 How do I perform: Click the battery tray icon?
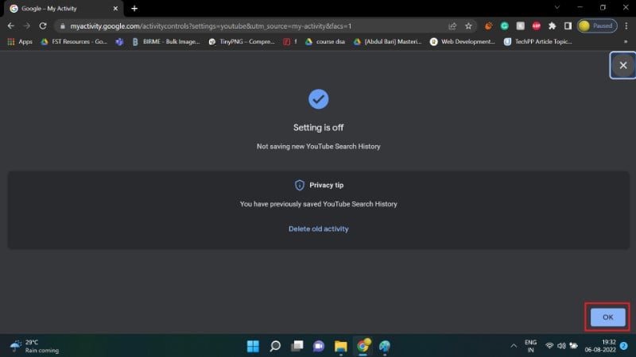click(573, 346)
